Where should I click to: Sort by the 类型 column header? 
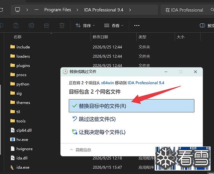pyautogui.click(x=142, y=37)
